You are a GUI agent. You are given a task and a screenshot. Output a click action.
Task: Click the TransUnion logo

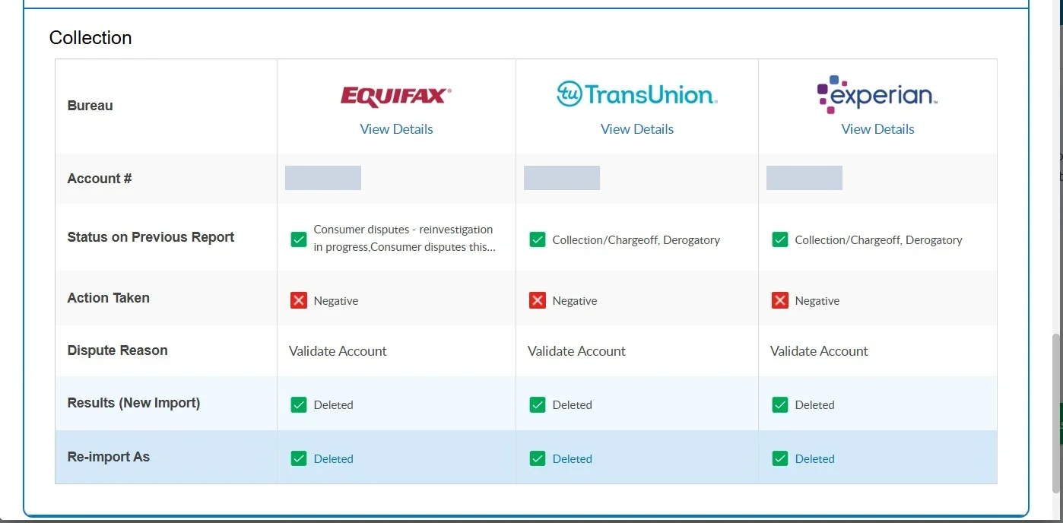pos(637,94)
